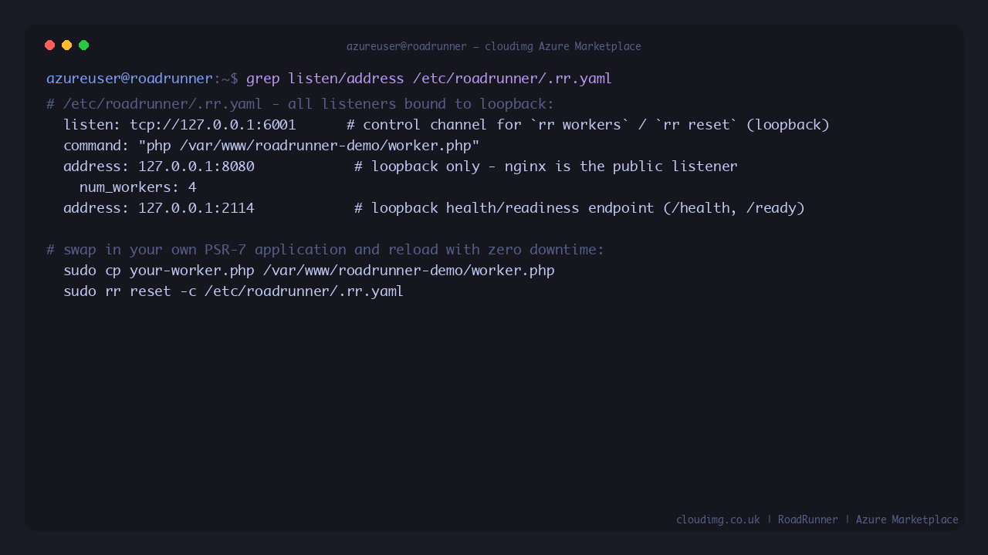Viewport: 988px width, 555px height.
Task: Click the line 'address: 127.0.0.1:8080'
Action: tap(159, 166)
